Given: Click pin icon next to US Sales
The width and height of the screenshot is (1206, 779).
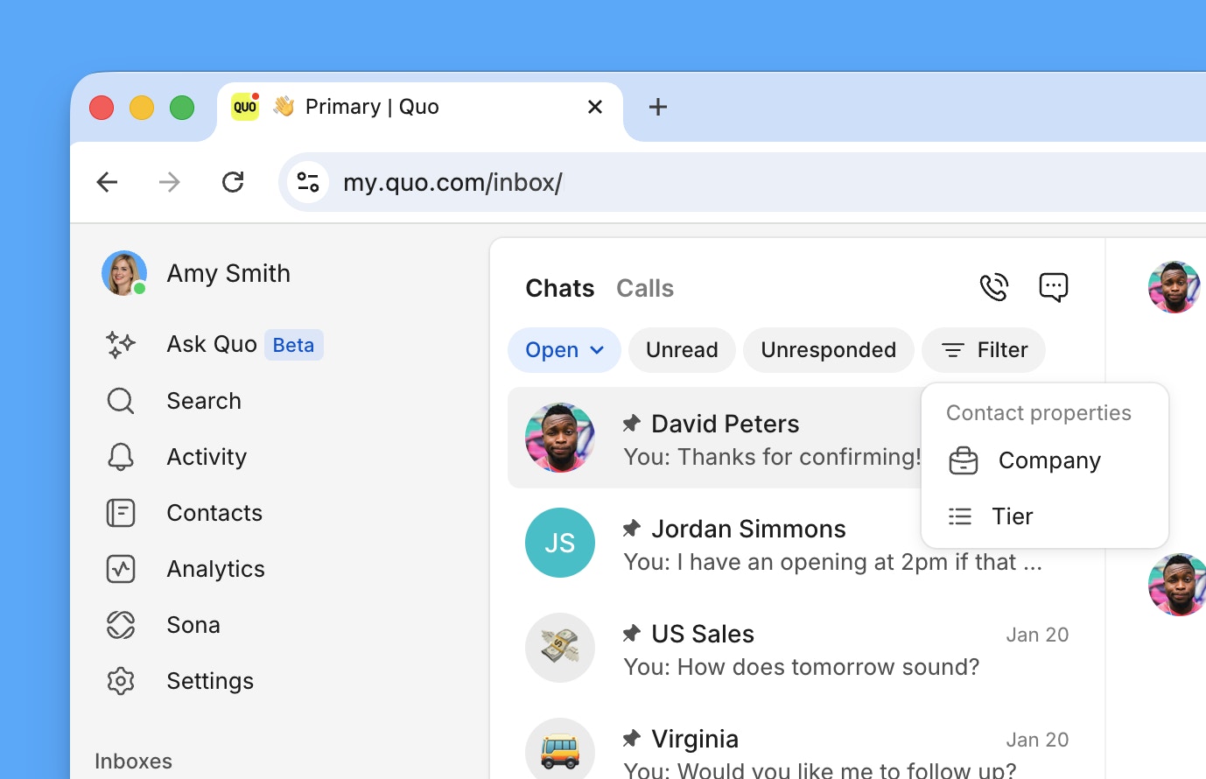Looking at the screenshot, I should [631, 634].
